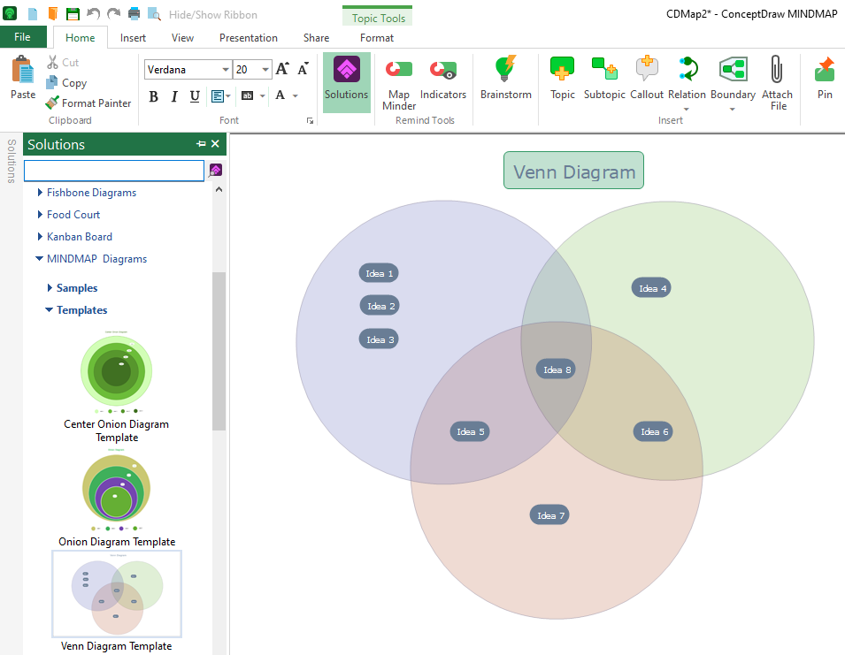Screen dimensions: 845x655
Task: Expand the Kanban Board solution
Action: 40,236
